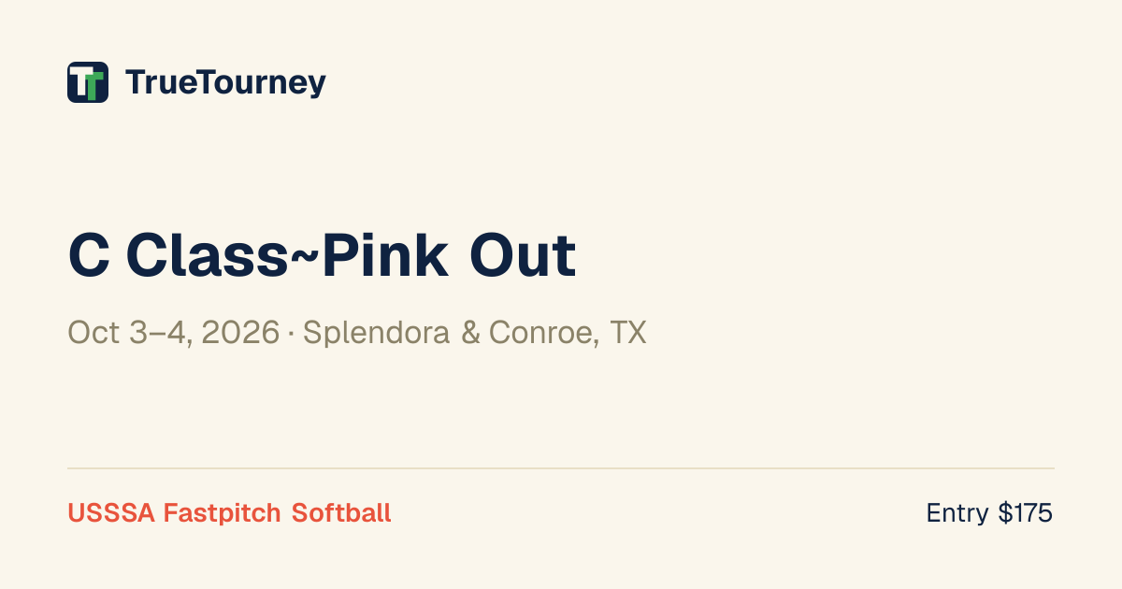
Task: Click the Splendora location text
Action: point(378,333)
